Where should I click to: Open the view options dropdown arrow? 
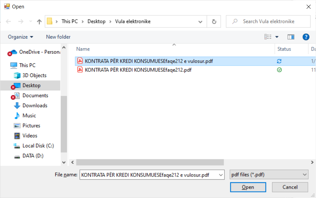[277, 37]
